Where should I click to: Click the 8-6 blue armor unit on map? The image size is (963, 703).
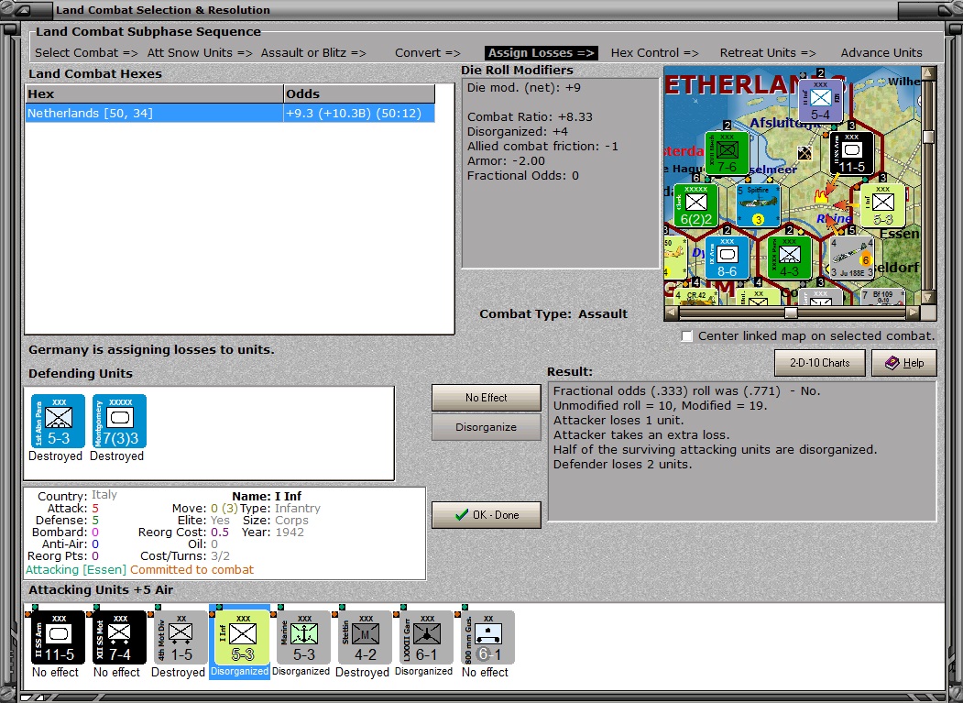[727, 258]
